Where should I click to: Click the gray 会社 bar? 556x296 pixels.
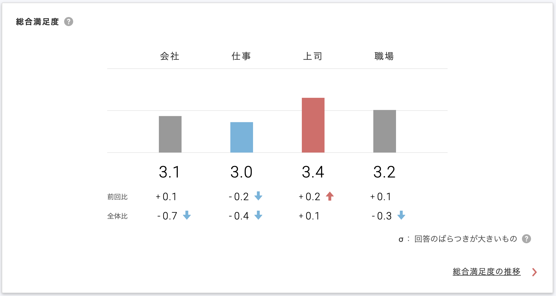tap(170, 134)
